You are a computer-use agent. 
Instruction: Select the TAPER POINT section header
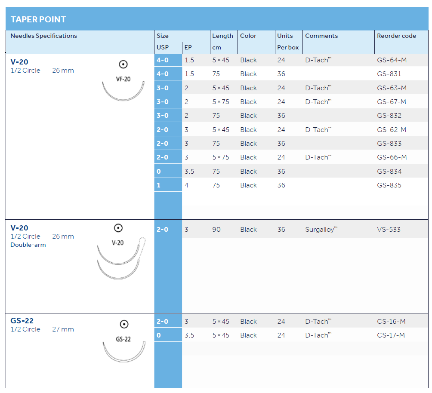(x=38, y=19)
